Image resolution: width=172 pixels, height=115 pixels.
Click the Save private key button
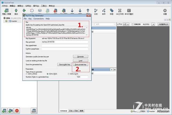coord(81,65)
